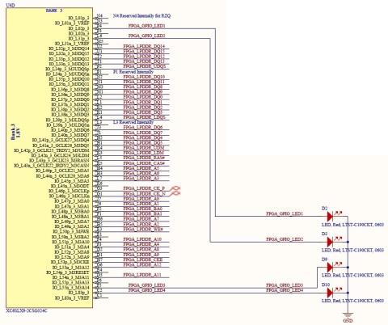Click pin name IO_L42p_3_GCLK25_TRDY2_M3UDM

tap(52, 150)
